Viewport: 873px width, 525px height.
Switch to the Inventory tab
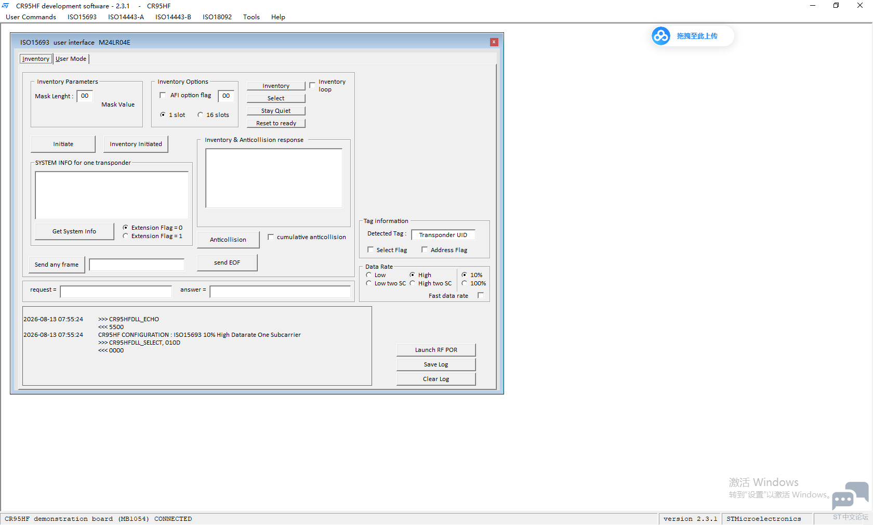(36, 59)
